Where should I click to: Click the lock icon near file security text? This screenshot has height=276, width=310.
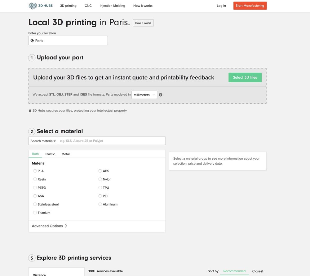tap(30, 111)
